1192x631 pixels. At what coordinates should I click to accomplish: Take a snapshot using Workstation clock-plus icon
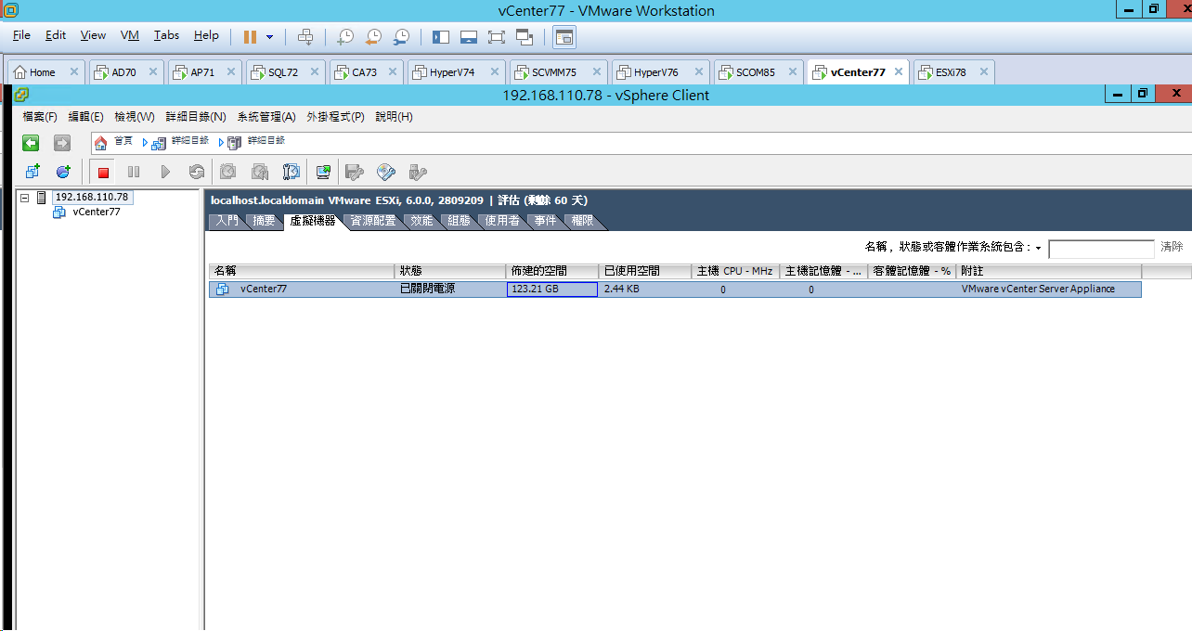point(344,36)
